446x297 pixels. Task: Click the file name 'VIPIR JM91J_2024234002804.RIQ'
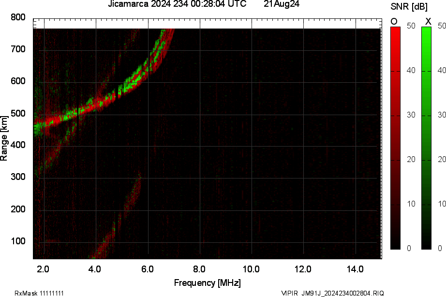pyautogui.click(x=332, y=293)
